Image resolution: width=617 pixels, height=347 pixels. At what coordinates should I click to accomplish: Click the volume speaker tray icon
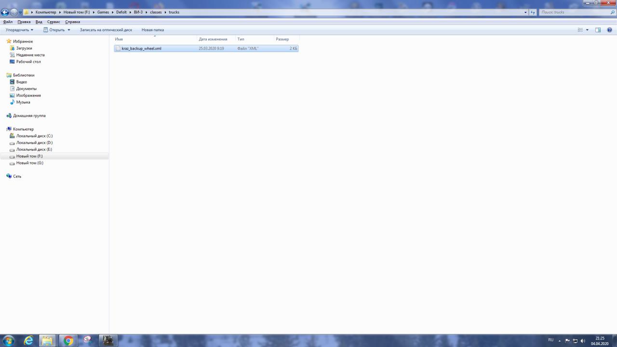coord(583,341)
